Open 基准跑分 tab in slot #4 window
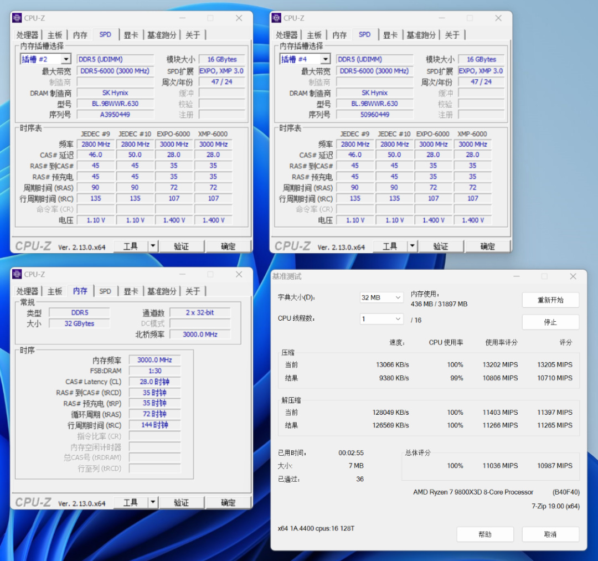 (x=421, y=35)
